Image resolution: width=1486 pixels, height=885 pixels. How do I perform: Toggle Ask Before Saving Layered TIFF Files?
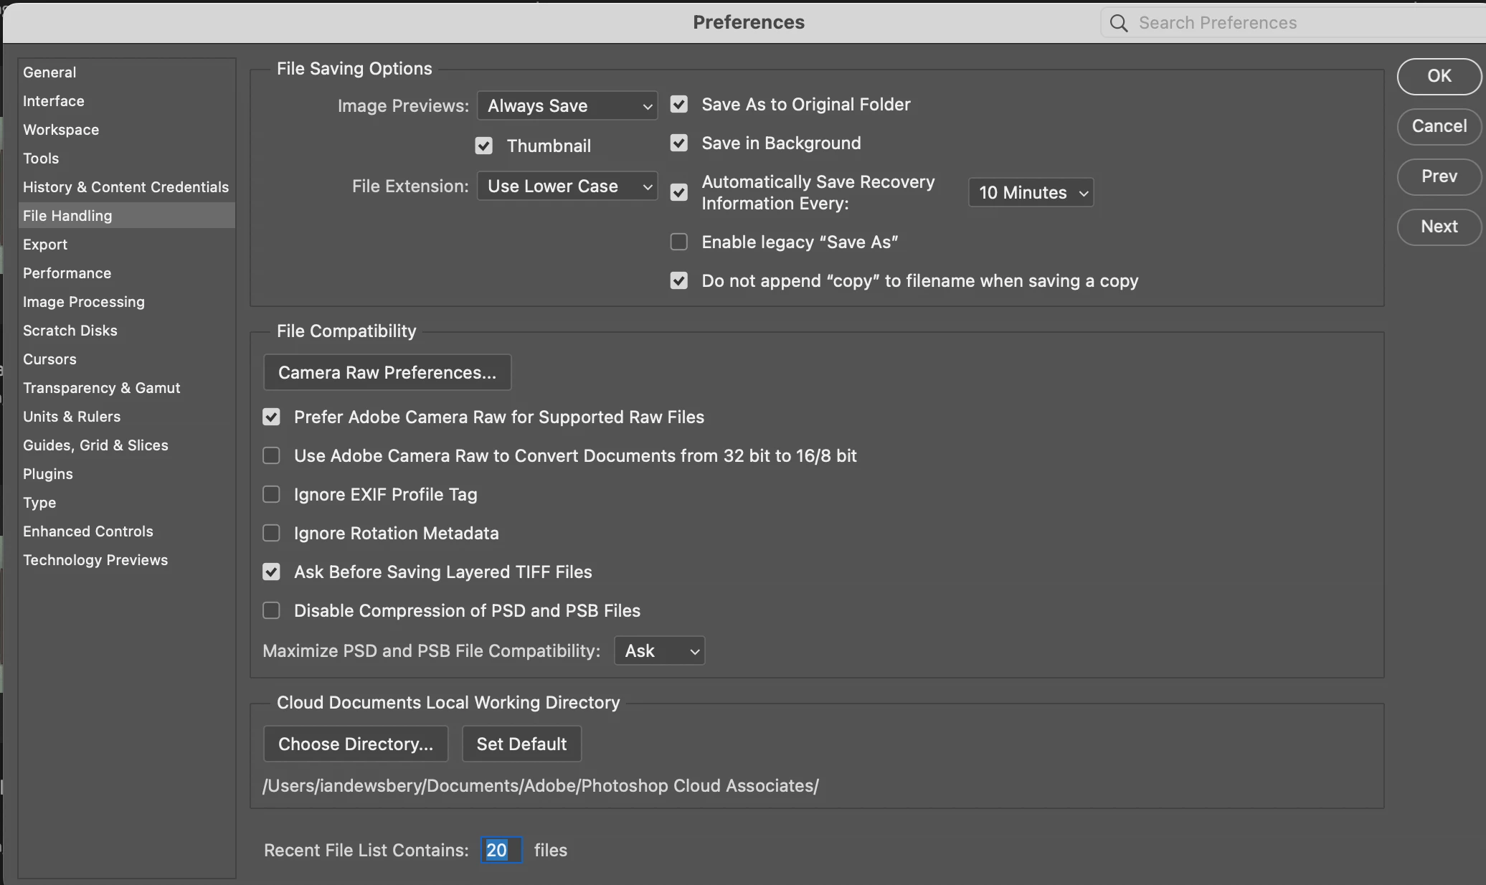[x=271, y=572]
